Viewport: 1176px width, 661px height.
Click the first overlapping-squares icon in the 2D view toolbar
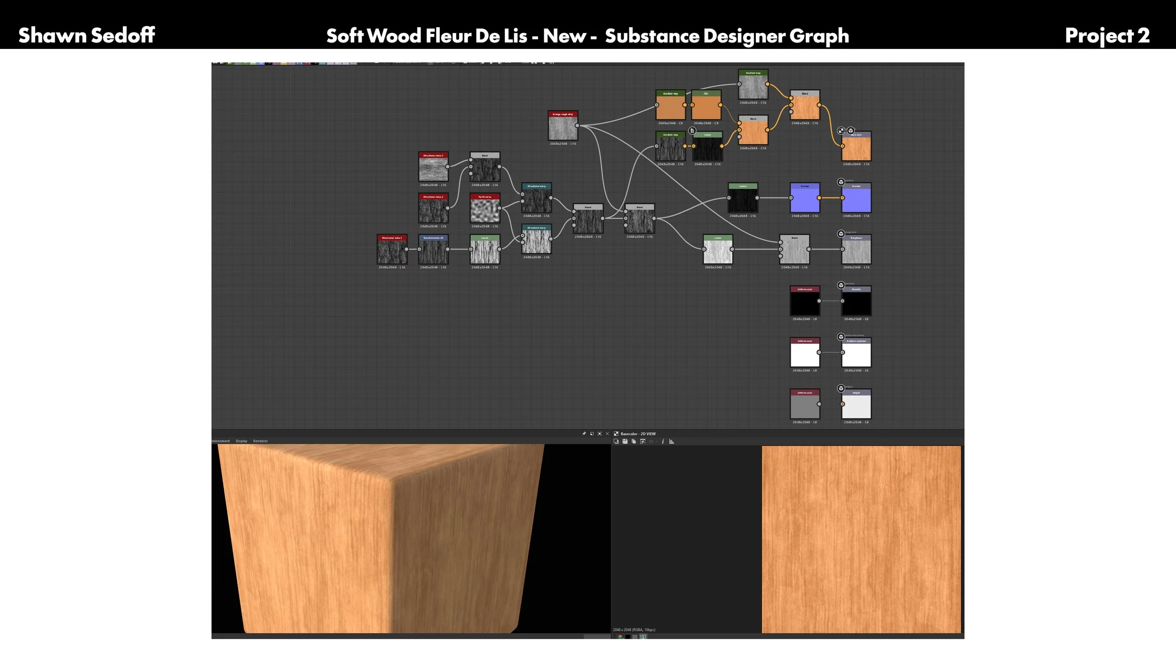[616, 441]
